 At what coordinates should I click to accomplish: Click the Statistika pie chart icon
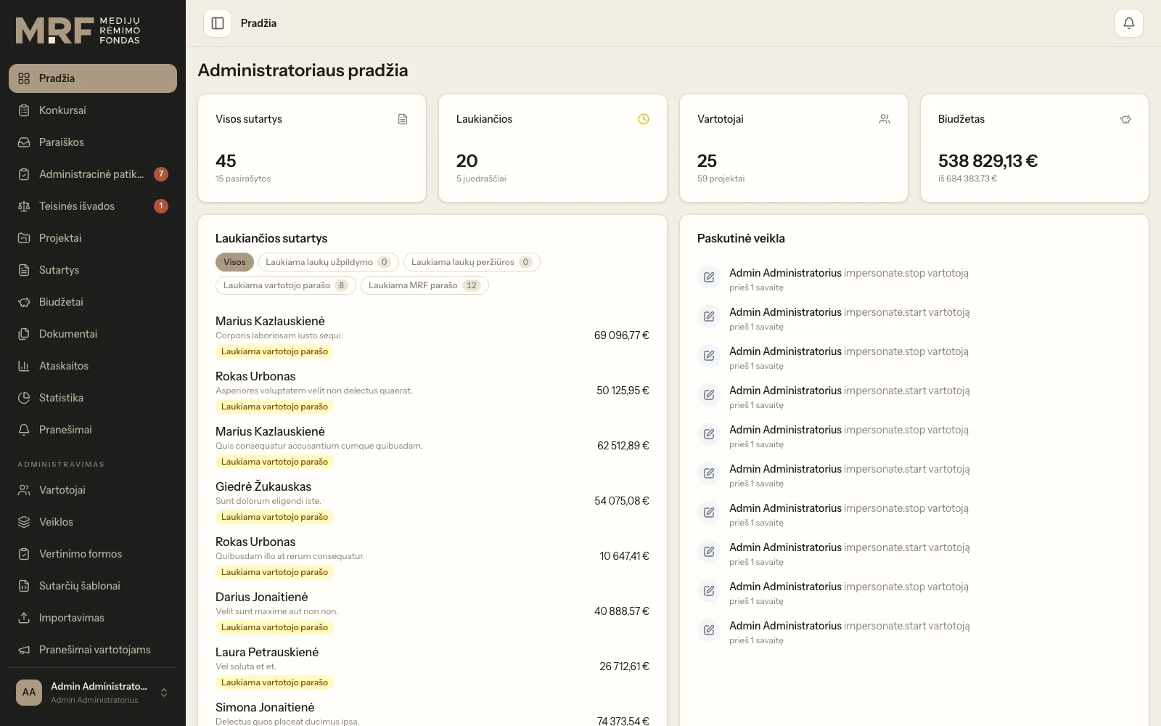coord(24,398)
